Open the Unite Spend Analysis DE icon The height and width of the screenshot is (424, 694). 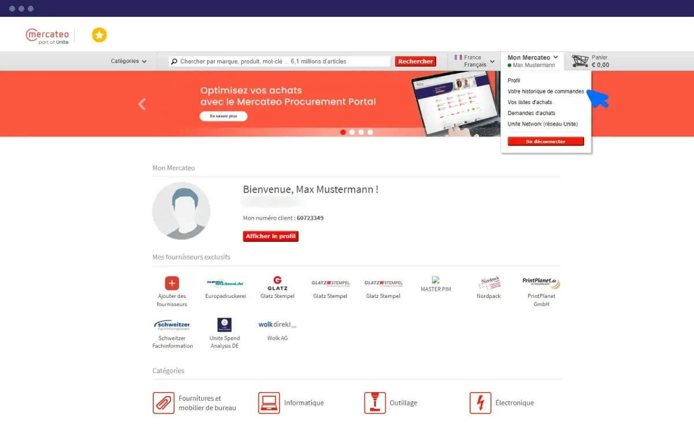(x=224, y=325)
